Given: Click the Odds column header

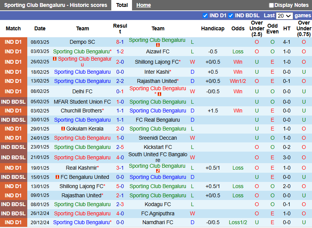Looking at the screenshot, I should (238, 28).
